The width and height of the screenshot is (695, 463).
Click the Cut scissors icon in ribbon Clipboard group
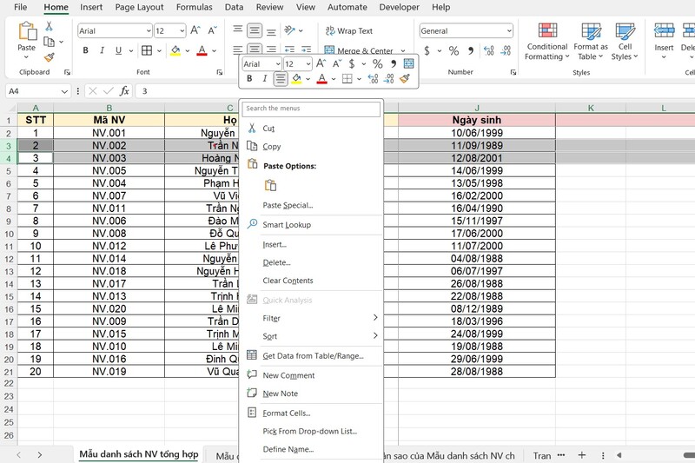[49, 25]
